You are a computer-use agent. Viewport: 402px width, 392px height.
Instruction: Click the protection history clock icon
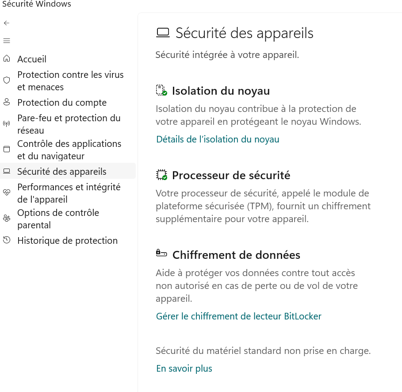7,240
